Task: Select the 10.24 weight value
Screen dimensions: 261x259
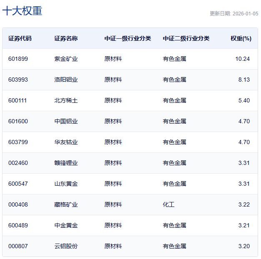Action: click(242, 59)
